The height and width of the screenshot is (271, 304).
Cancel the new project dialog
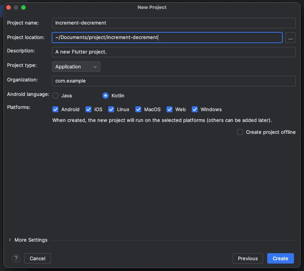(x=37, y=258)
